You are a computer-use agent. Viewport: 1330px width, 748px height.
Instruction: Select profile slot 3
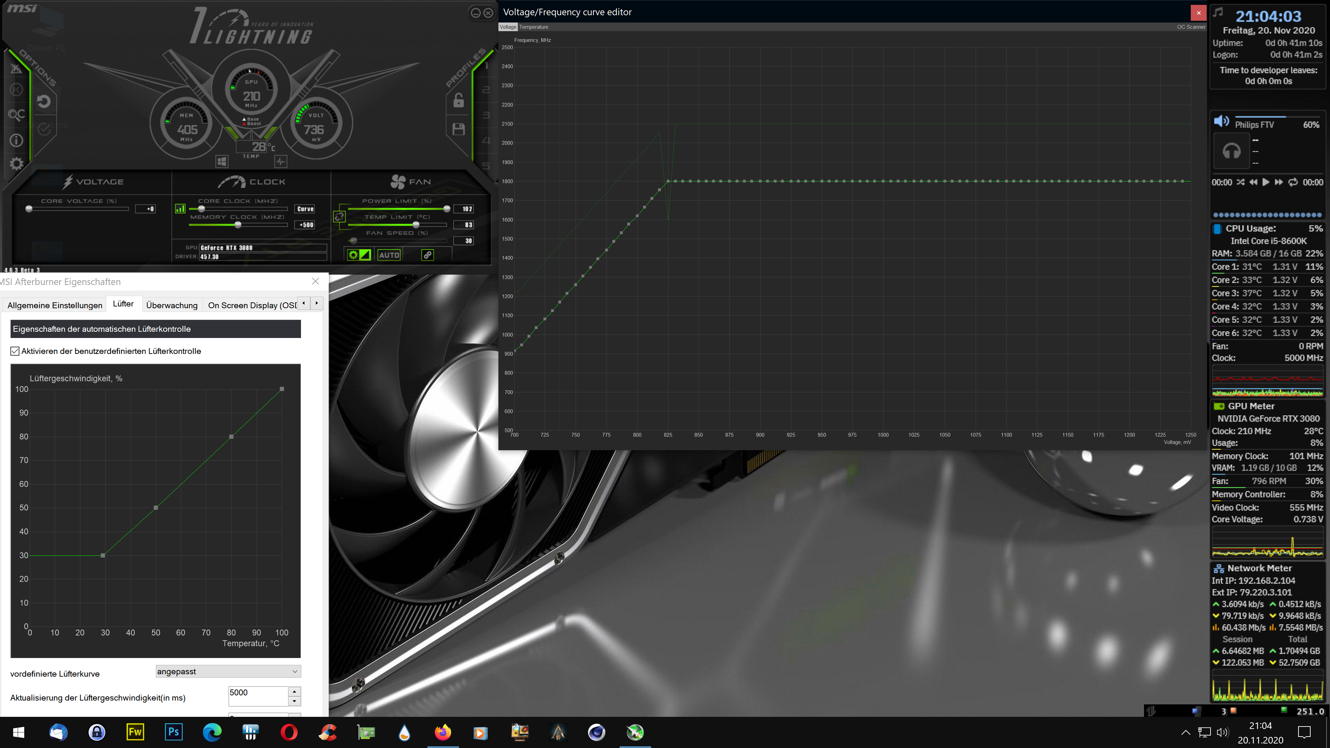486,115
